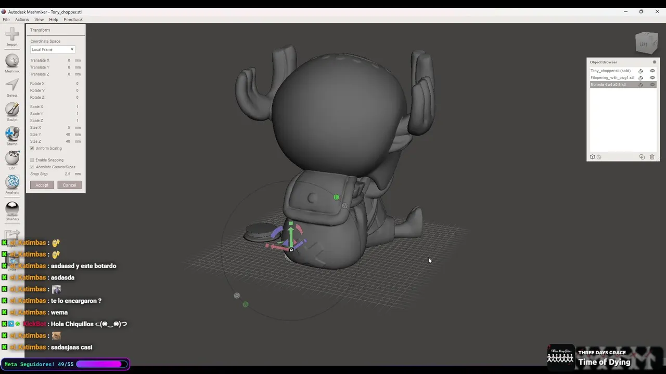This screenshot has height=374, width=666.
Task: Toggle Absolute Coords/Sizes checkbox
Action: [x=32, y=167]
